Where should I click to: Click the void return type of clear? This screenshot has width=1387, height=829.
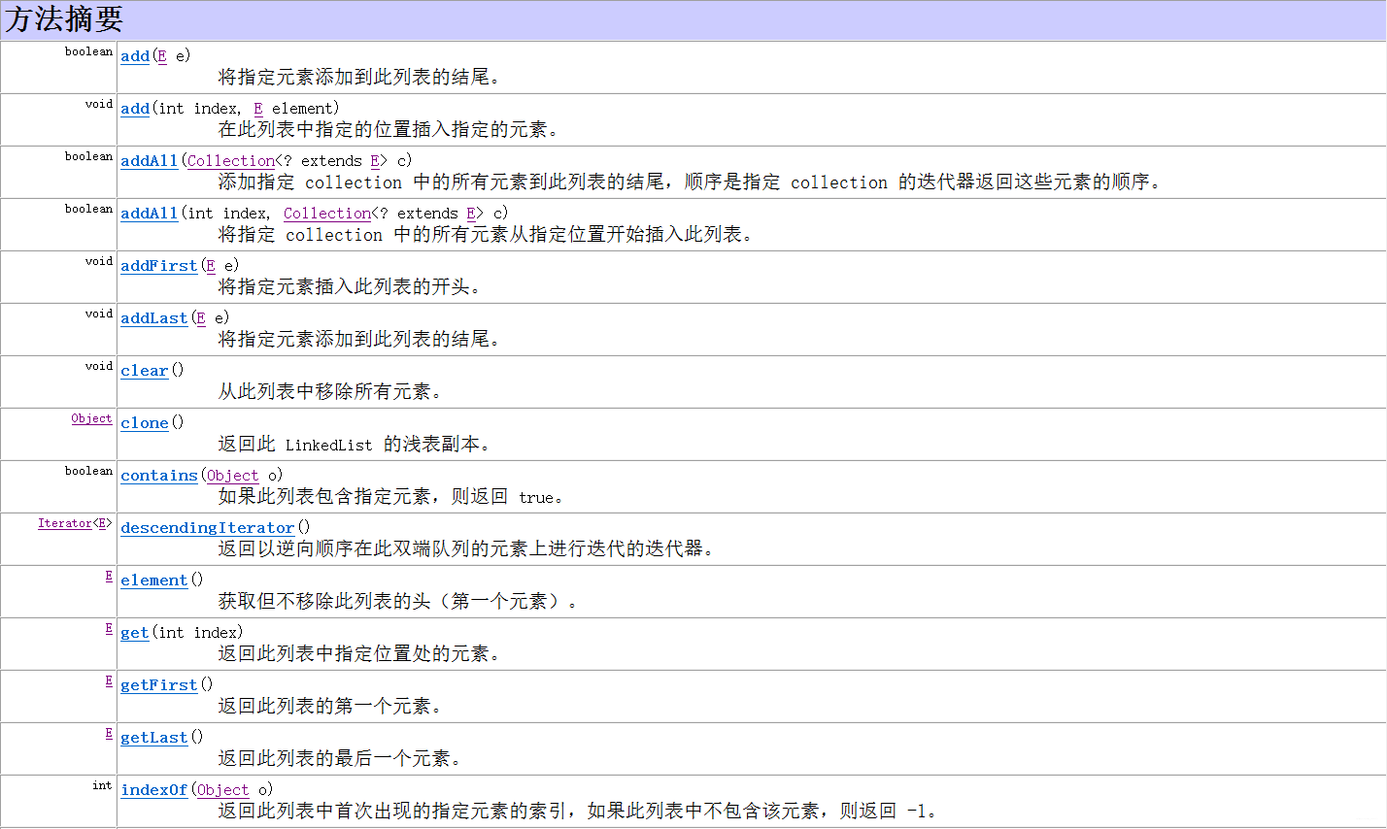click(x=99, y=366)
